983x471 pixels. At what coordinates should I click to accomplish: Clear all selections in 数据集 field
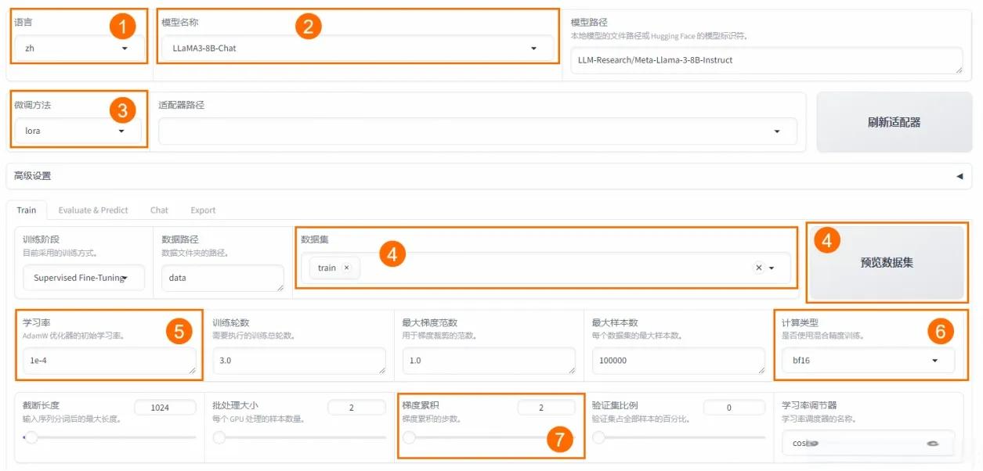pyautogui.click(x=758, y=268)
